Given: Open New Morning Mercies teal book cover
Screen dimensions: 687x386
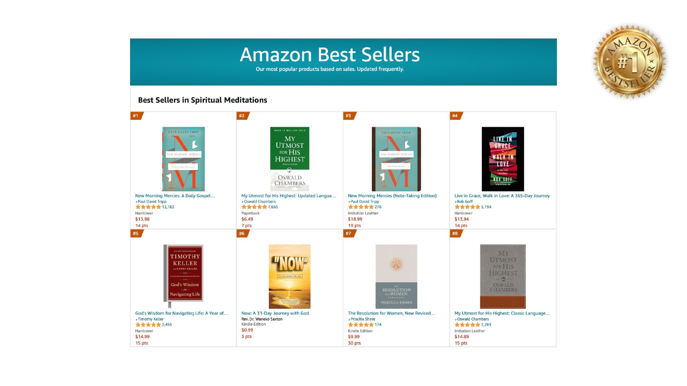Looking at the screenshot, I should click(183, 159).
